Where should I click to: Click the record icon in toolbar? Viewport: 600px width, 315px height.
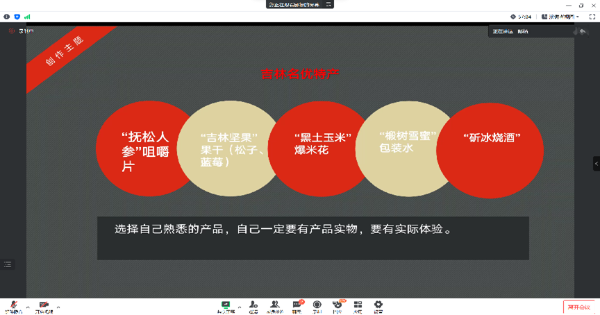pyautogui.click(x=317, y=307)
